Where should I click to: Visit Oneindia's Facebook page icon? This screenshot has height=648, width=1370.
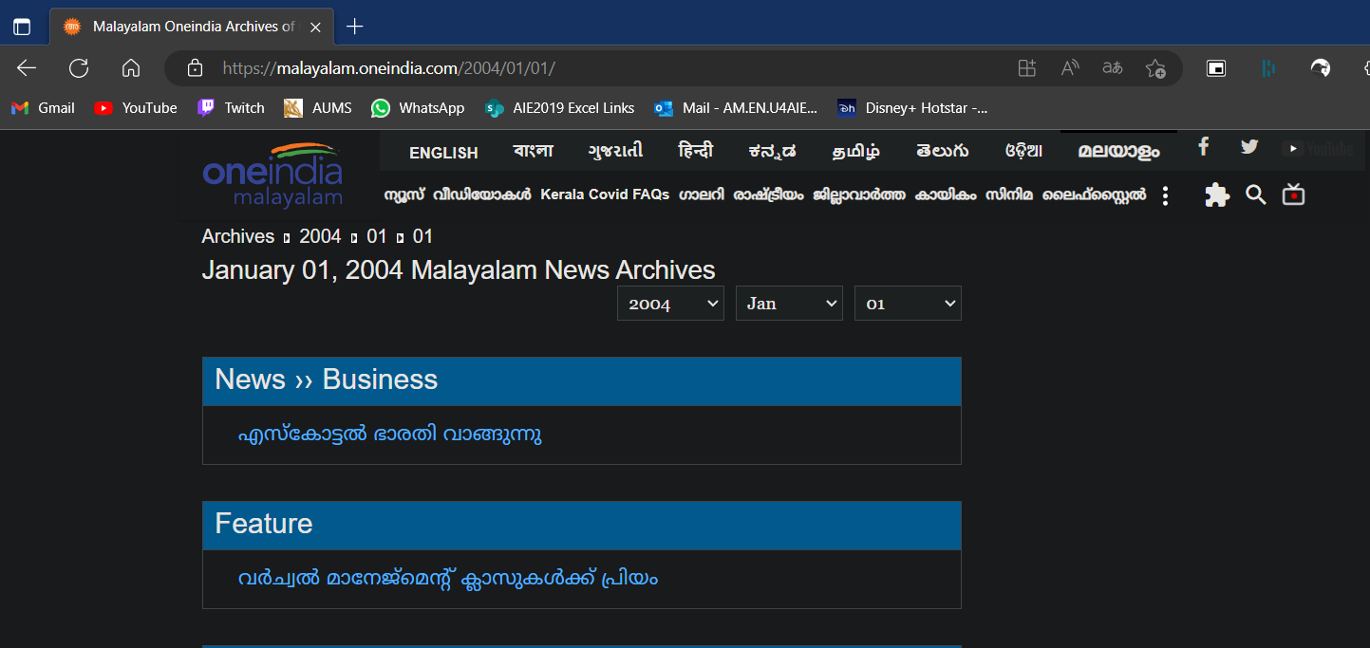tap(1203, 148)
